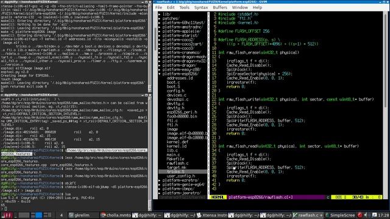Viewport: 390px width, 219px height.
Task: Open devtty.c in file tree
Action: pos(175,104)
